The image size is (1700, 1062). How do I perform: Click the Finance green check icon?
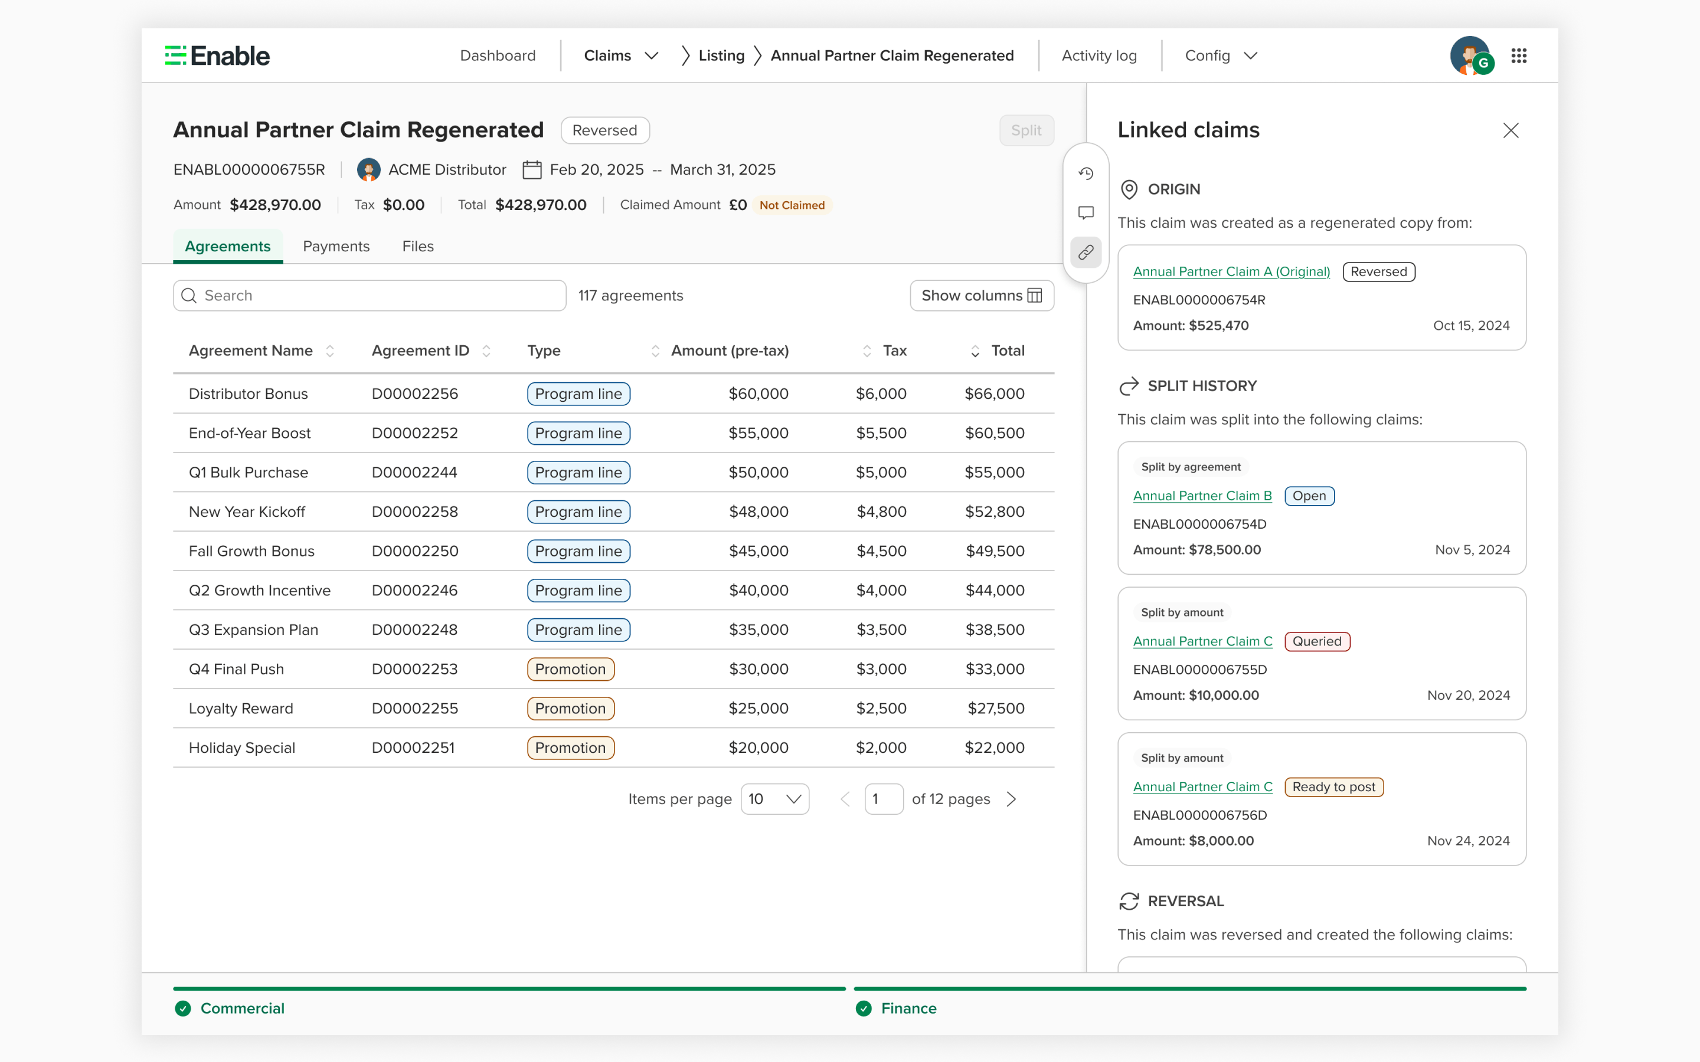(x=864, y=1009)
